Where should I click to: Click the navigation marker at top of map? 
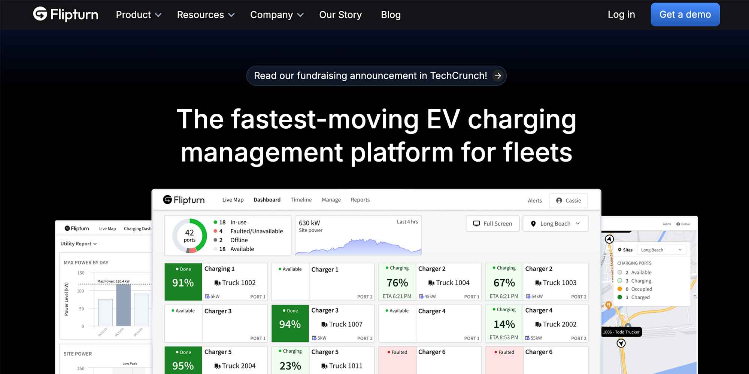(609, 239)
